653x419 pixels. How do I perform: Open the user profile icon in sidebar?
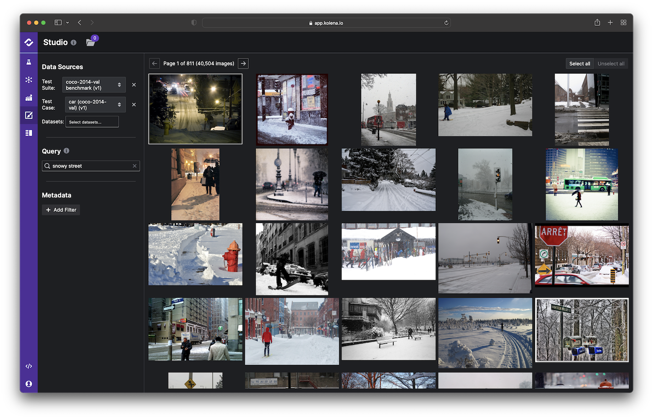[29, 384]
